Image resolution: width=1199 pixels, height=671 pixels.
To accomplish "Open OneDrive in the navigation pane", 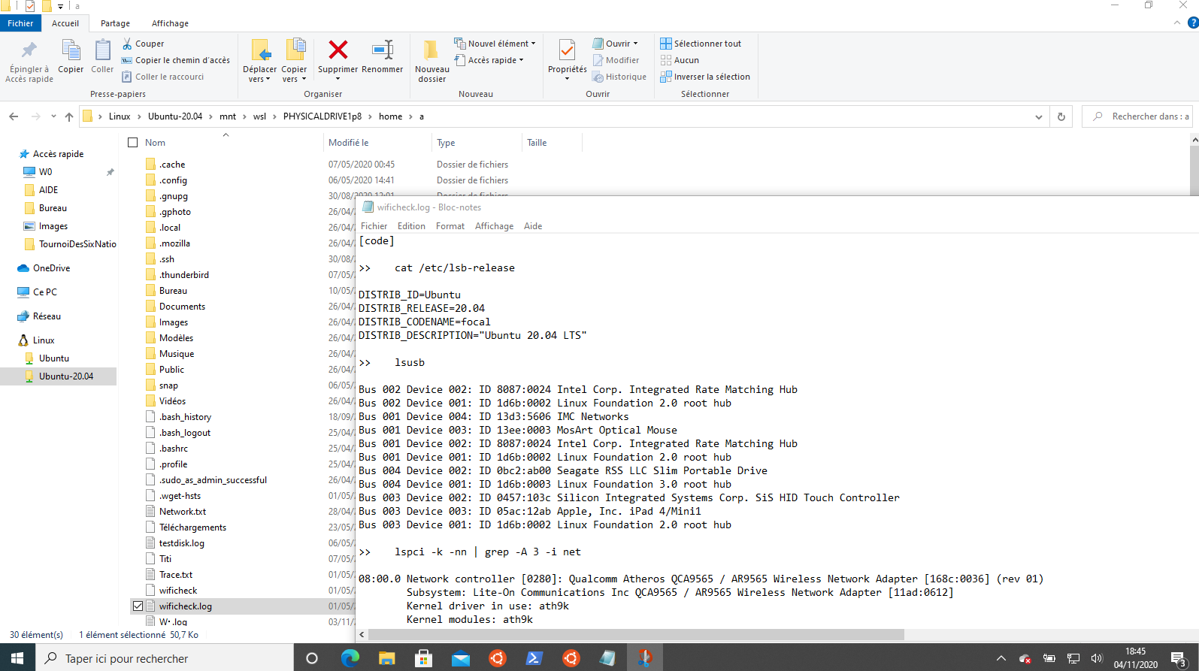I will click(51, 268).
